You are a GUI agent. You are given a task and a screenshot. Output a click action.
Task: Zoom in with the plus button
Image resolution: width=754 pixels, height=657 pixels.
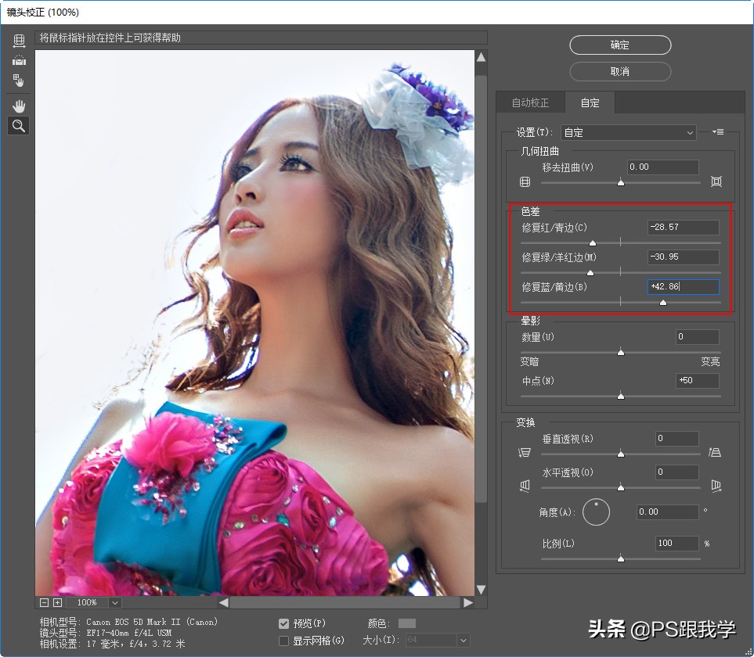(58, 602)
